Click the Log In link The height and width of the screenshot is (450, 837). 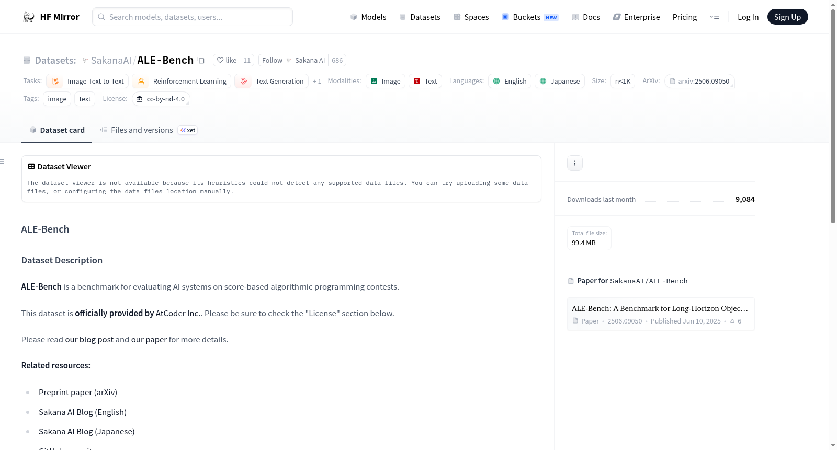[748, 17]
